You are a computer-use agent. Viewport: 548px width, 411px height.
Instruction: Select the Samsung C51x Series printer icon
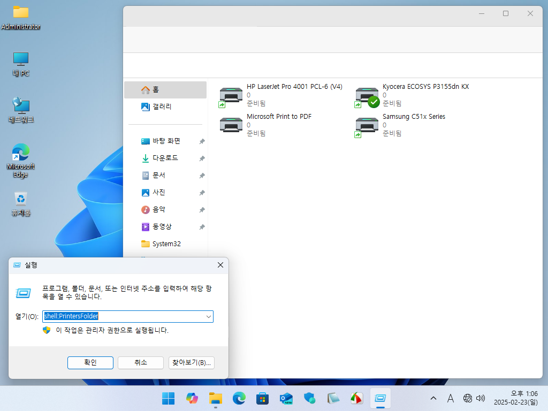click(x=367, y=126)
